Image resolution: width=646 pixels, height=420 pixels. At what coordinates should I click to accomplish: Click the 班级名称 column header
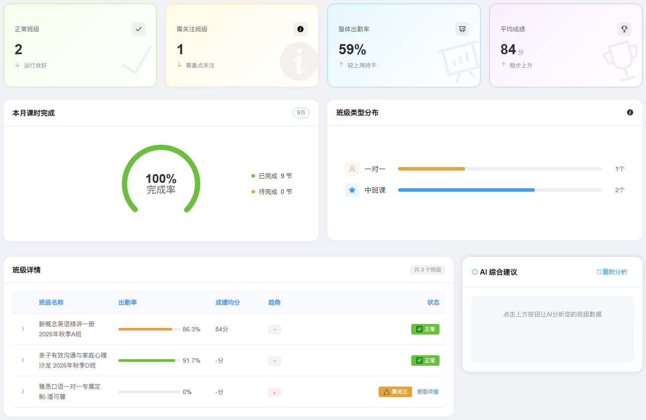point(51,302)
